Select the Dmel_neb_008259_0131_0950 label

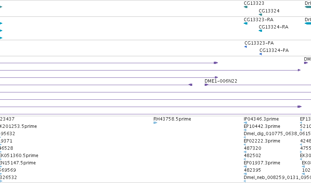[277, 178]
